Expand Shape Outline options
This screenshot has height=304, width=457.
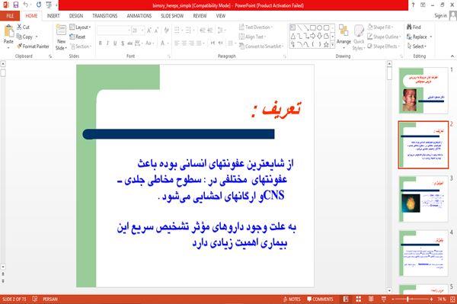coord(385,37)
